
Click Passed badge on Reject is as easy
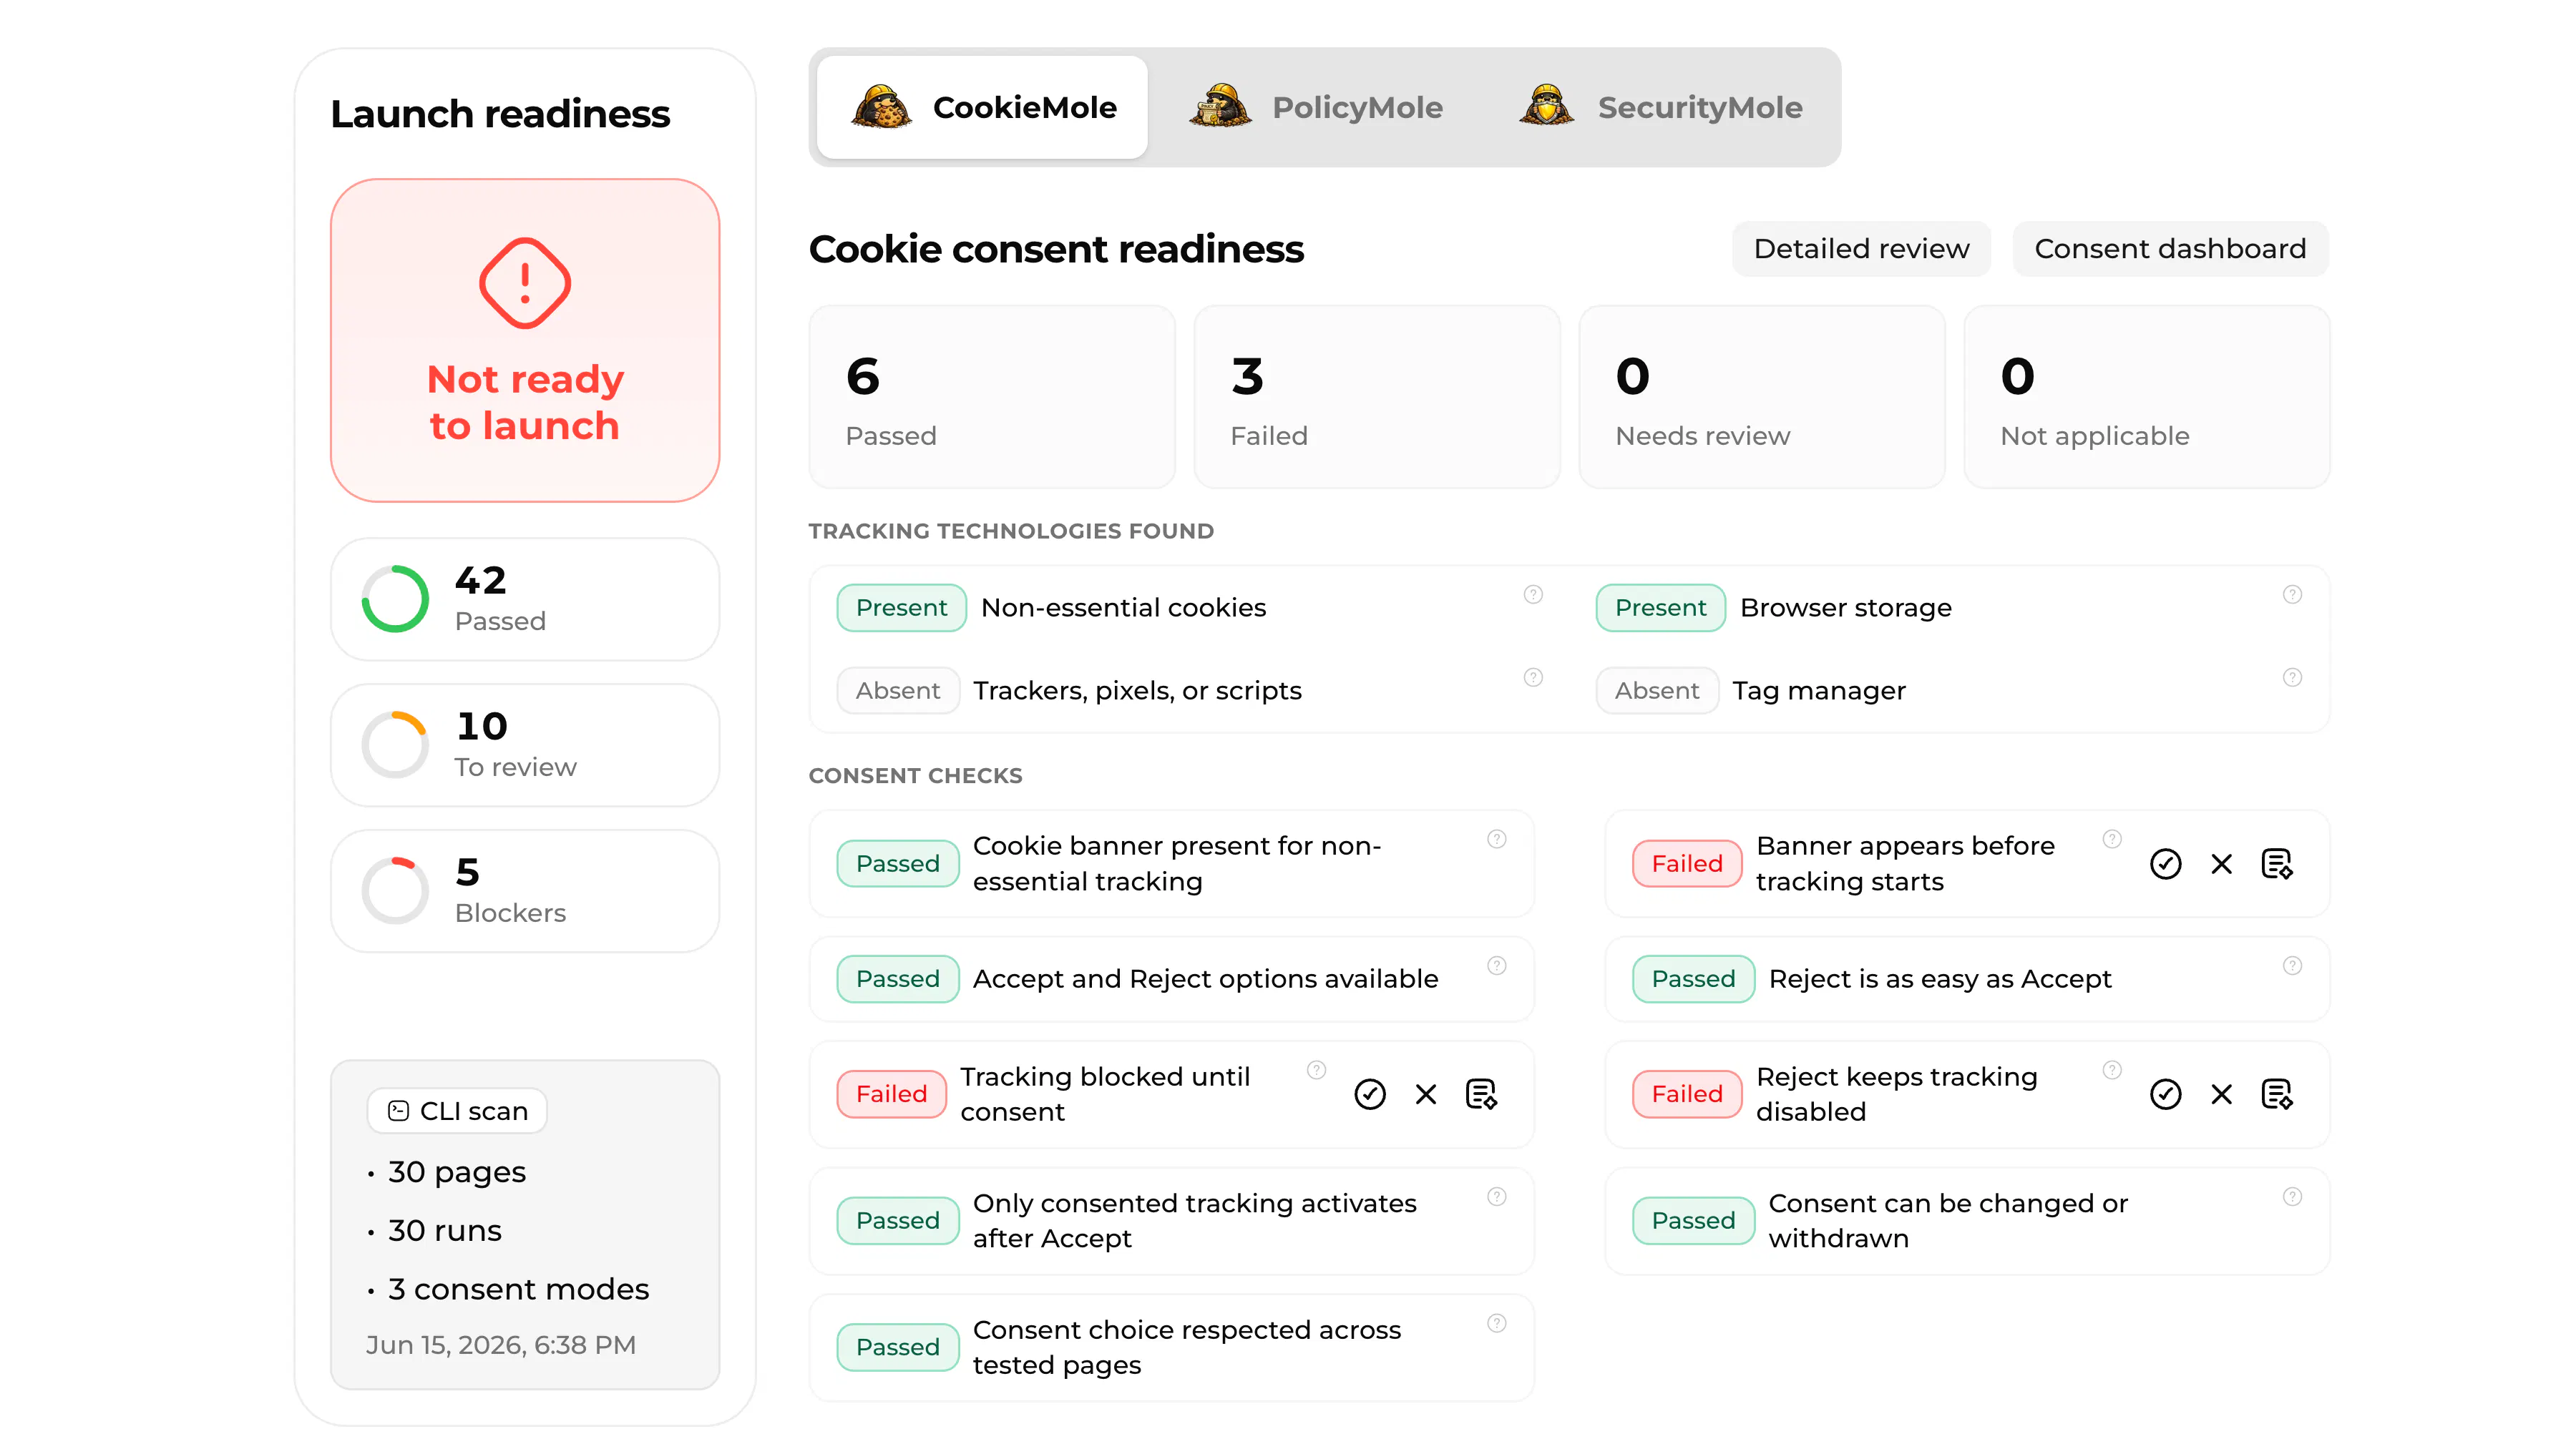click(1693, 979)
